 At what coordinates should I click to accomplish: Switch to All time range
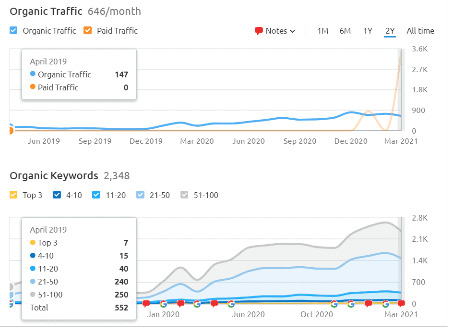420,31
